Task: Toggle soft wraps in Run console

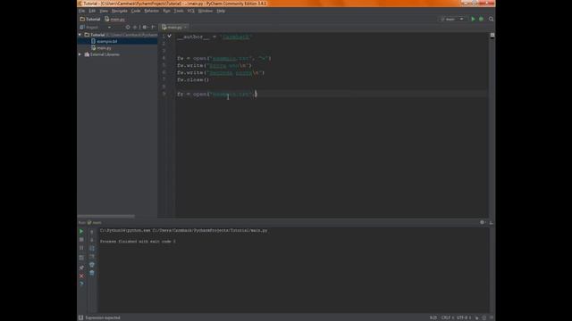Action: click(92, 248)
